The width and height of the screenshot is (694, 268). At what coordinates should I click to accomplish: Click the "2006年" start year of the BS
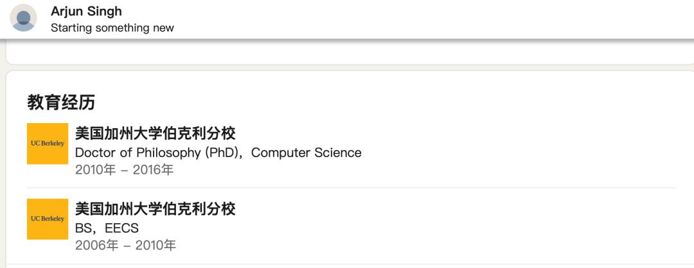click(x=96, y=245)
